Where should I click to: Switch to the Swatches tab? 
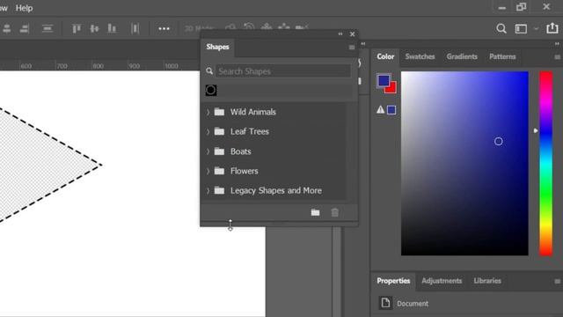coord(420,56)
